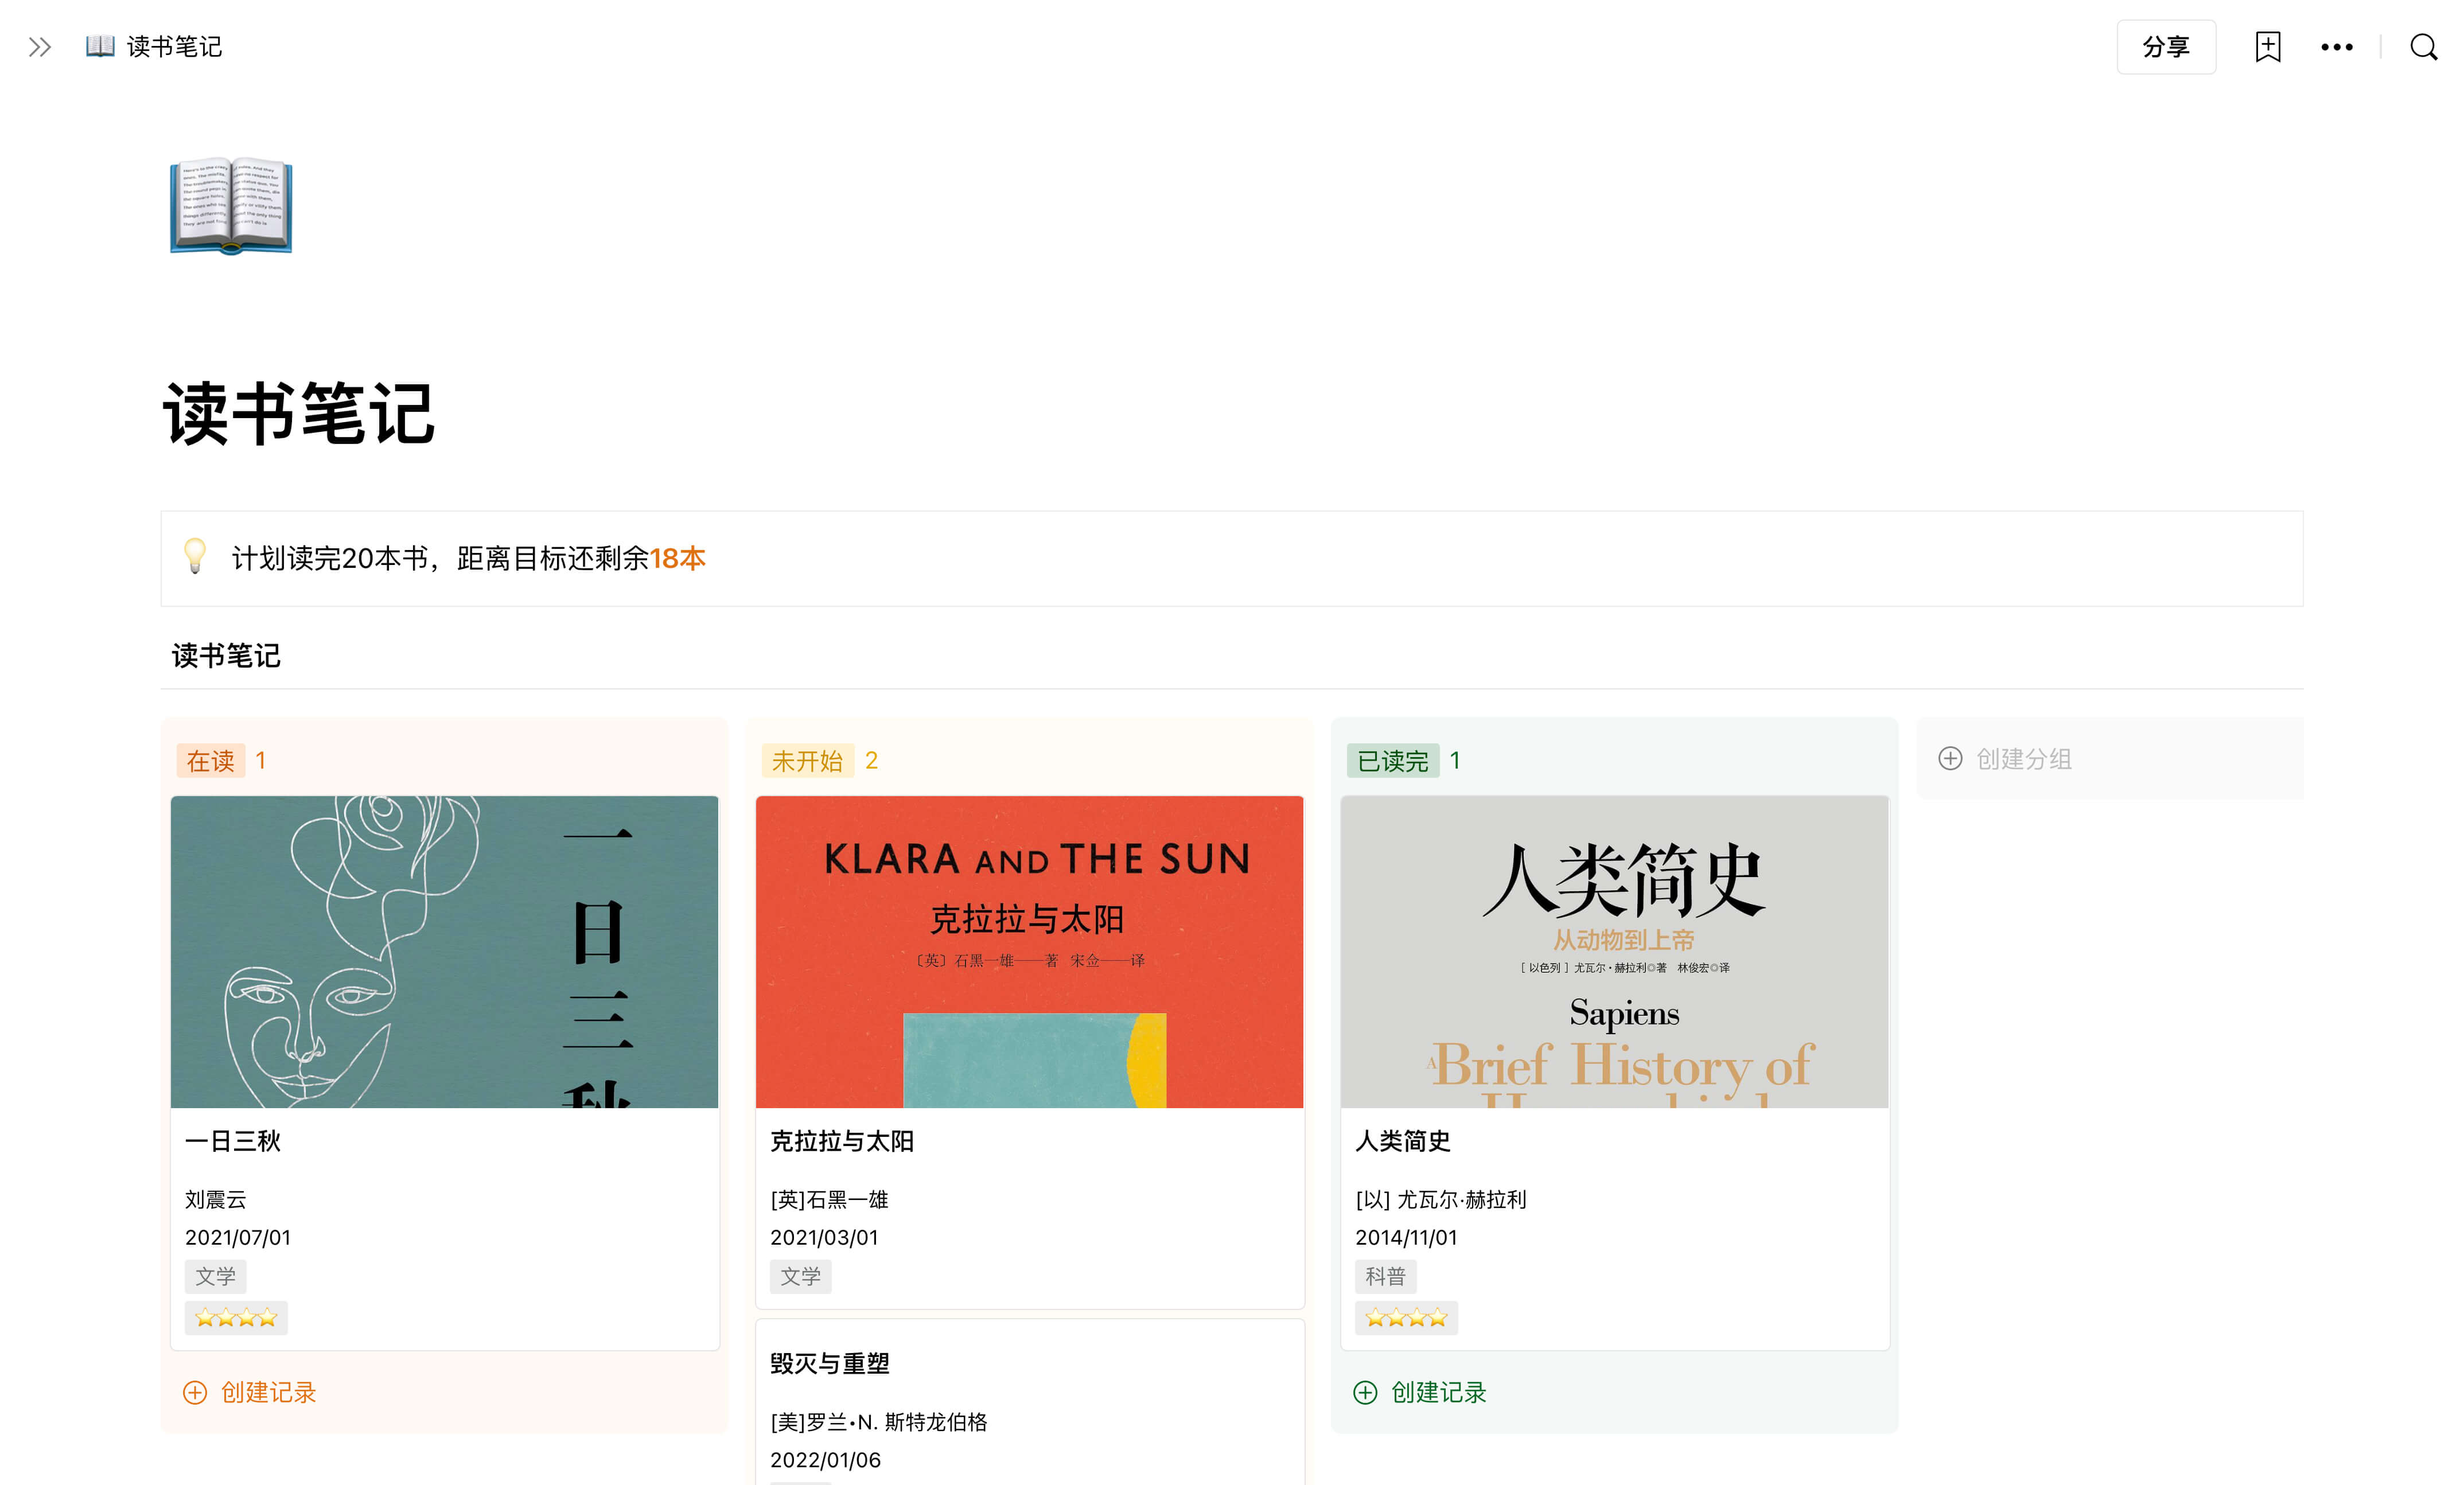Click count 2 beside 未开始
Viewport: 2464px width, 1485px height.
(871, 761)
